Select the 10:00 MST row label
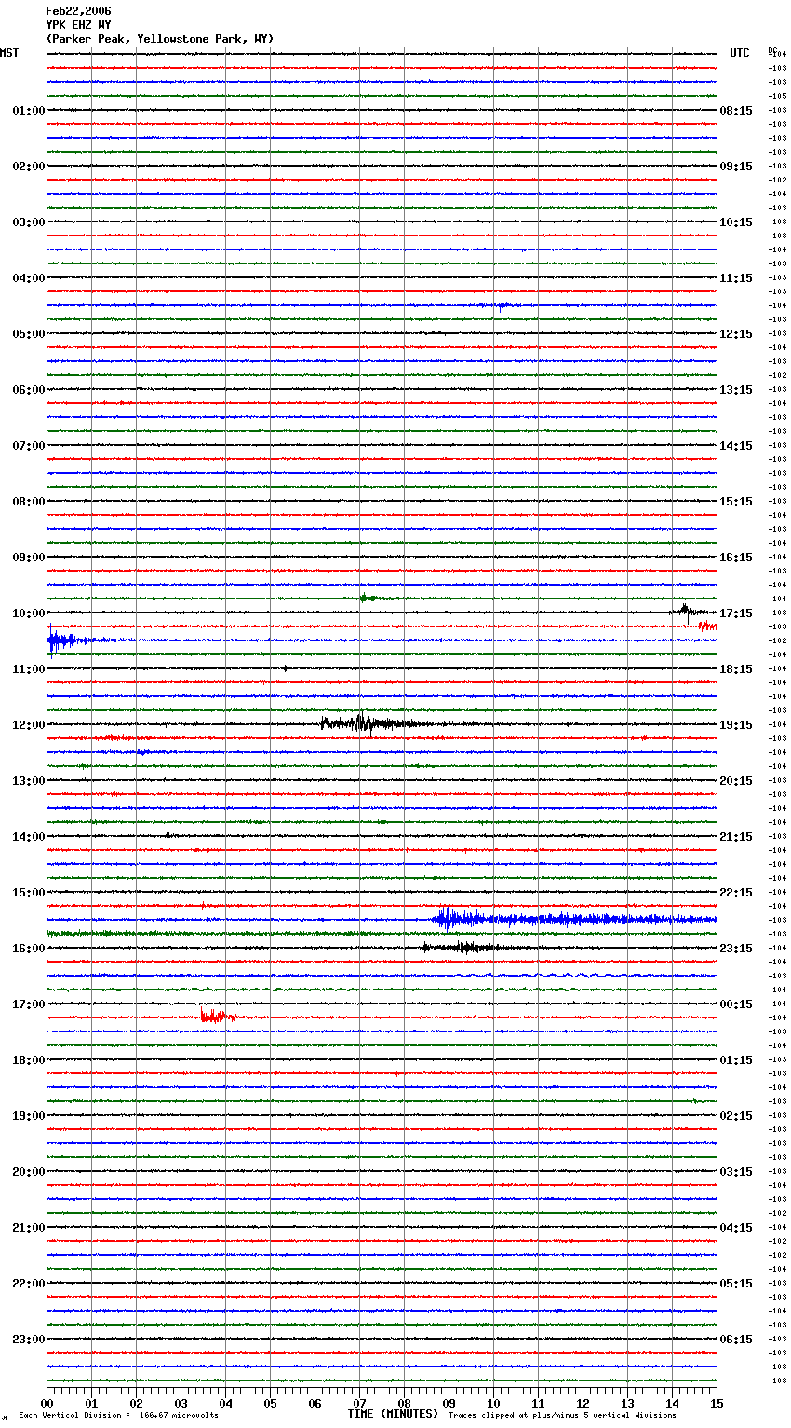Viewport: 791px width, 1428px height. (29, 613)
